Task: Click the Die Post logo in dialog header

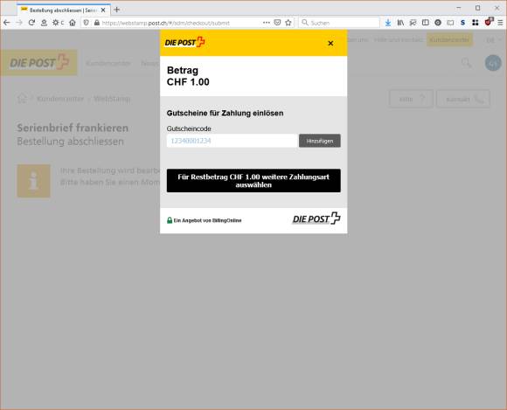Action: pos(185,42)
